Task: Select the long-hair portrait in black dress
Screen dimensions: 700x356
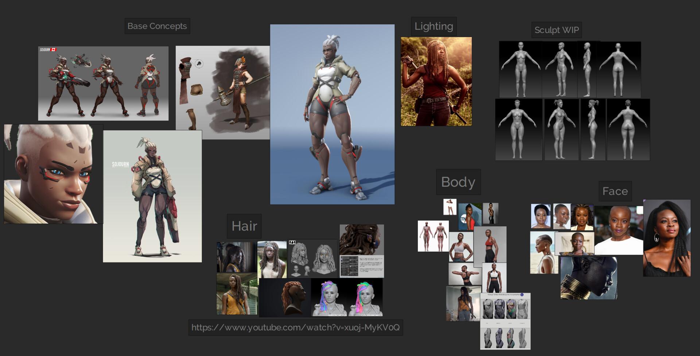Action: click(667, 238)
